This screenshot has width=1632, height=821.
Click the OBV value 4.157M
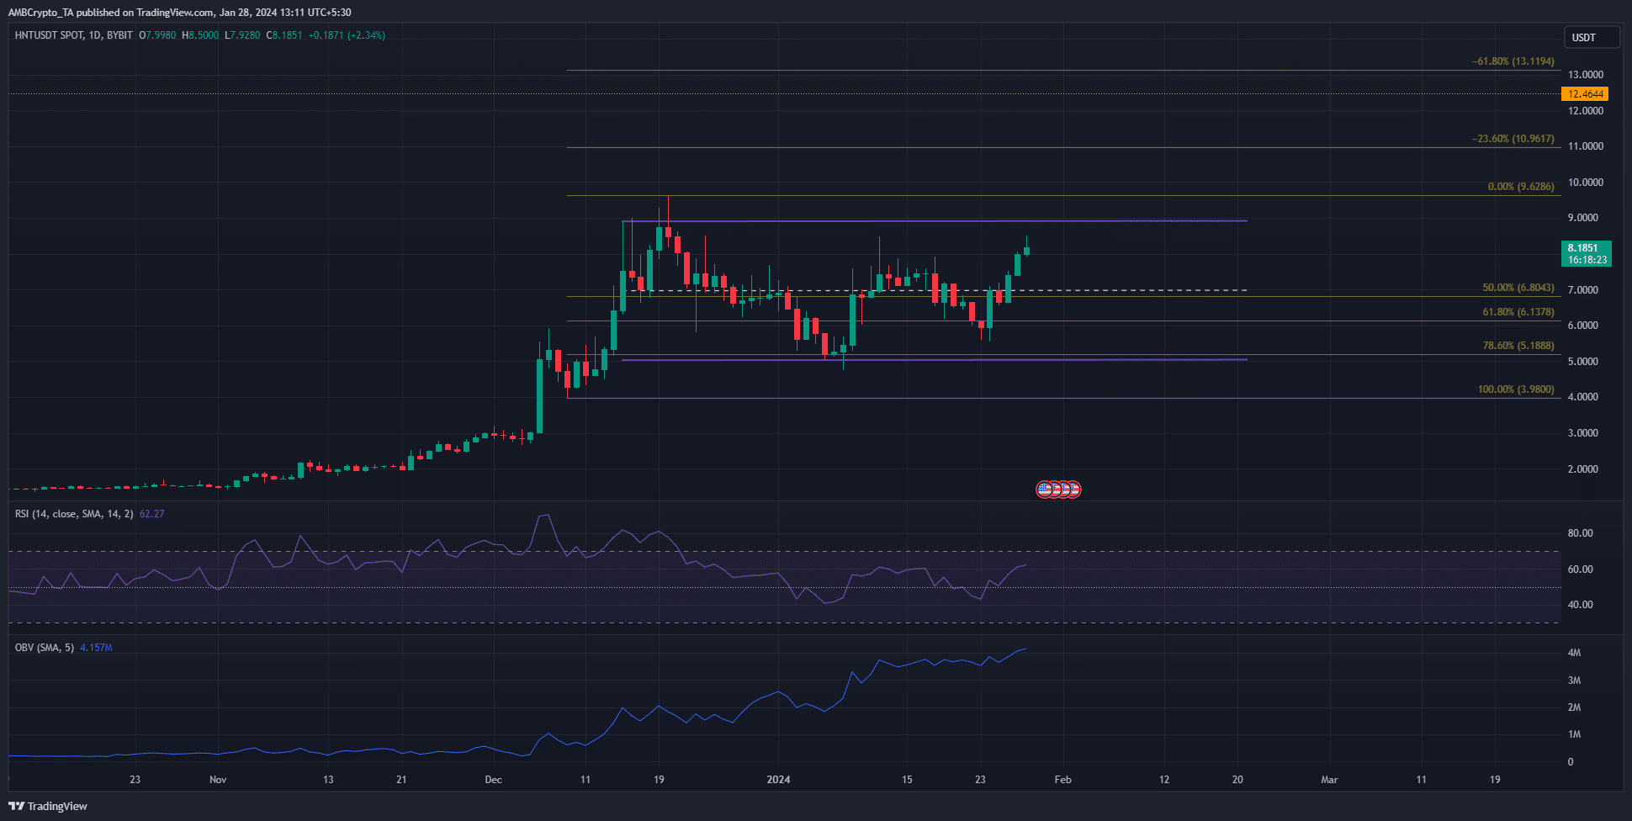tap(96, 647)
